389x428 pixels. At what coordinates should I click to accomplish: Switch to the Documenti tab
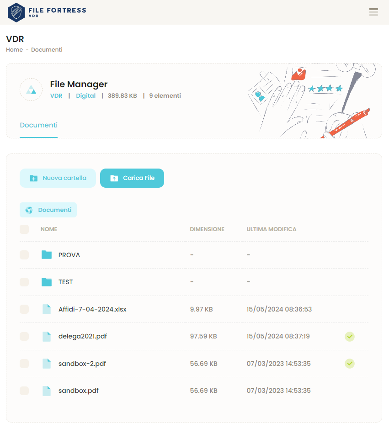point(39,125)
